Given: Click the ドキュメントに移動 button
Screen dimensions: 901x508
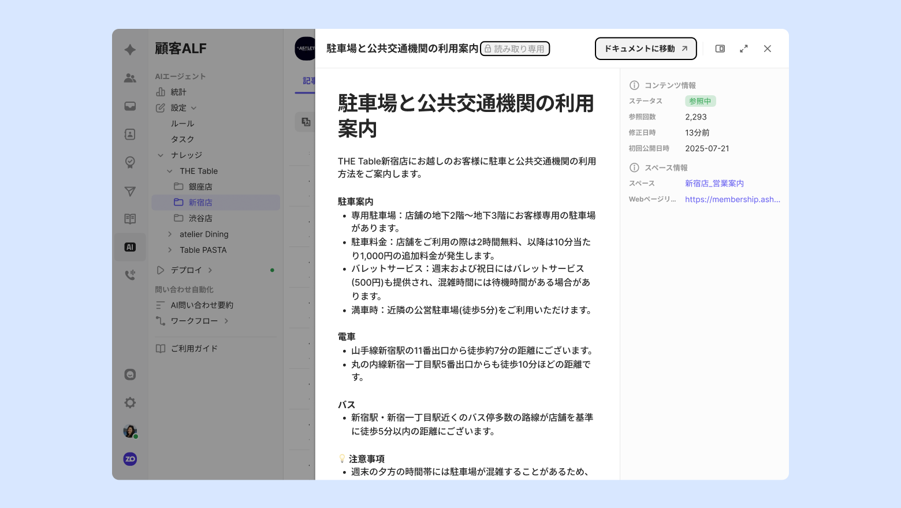Looking at the screenshot, I should 646,48.
